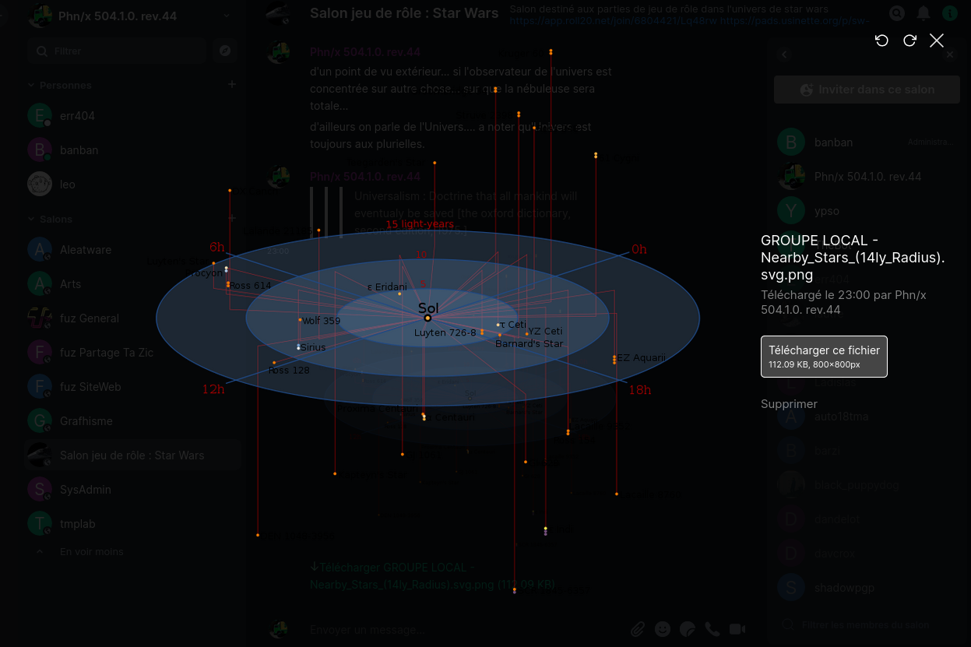This screenshot has width=971, height=647.
Task: Open the emoji picker icon
Action: pos(663,629)
